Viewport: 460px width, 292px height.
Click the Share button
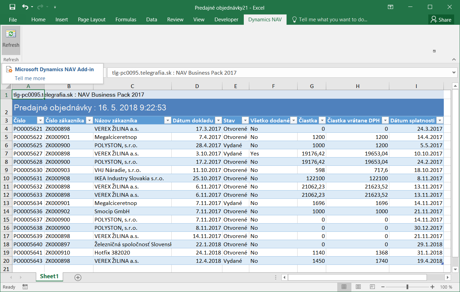[441, 20]
